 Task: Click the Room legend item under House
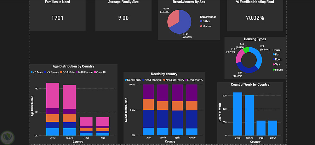277,60
